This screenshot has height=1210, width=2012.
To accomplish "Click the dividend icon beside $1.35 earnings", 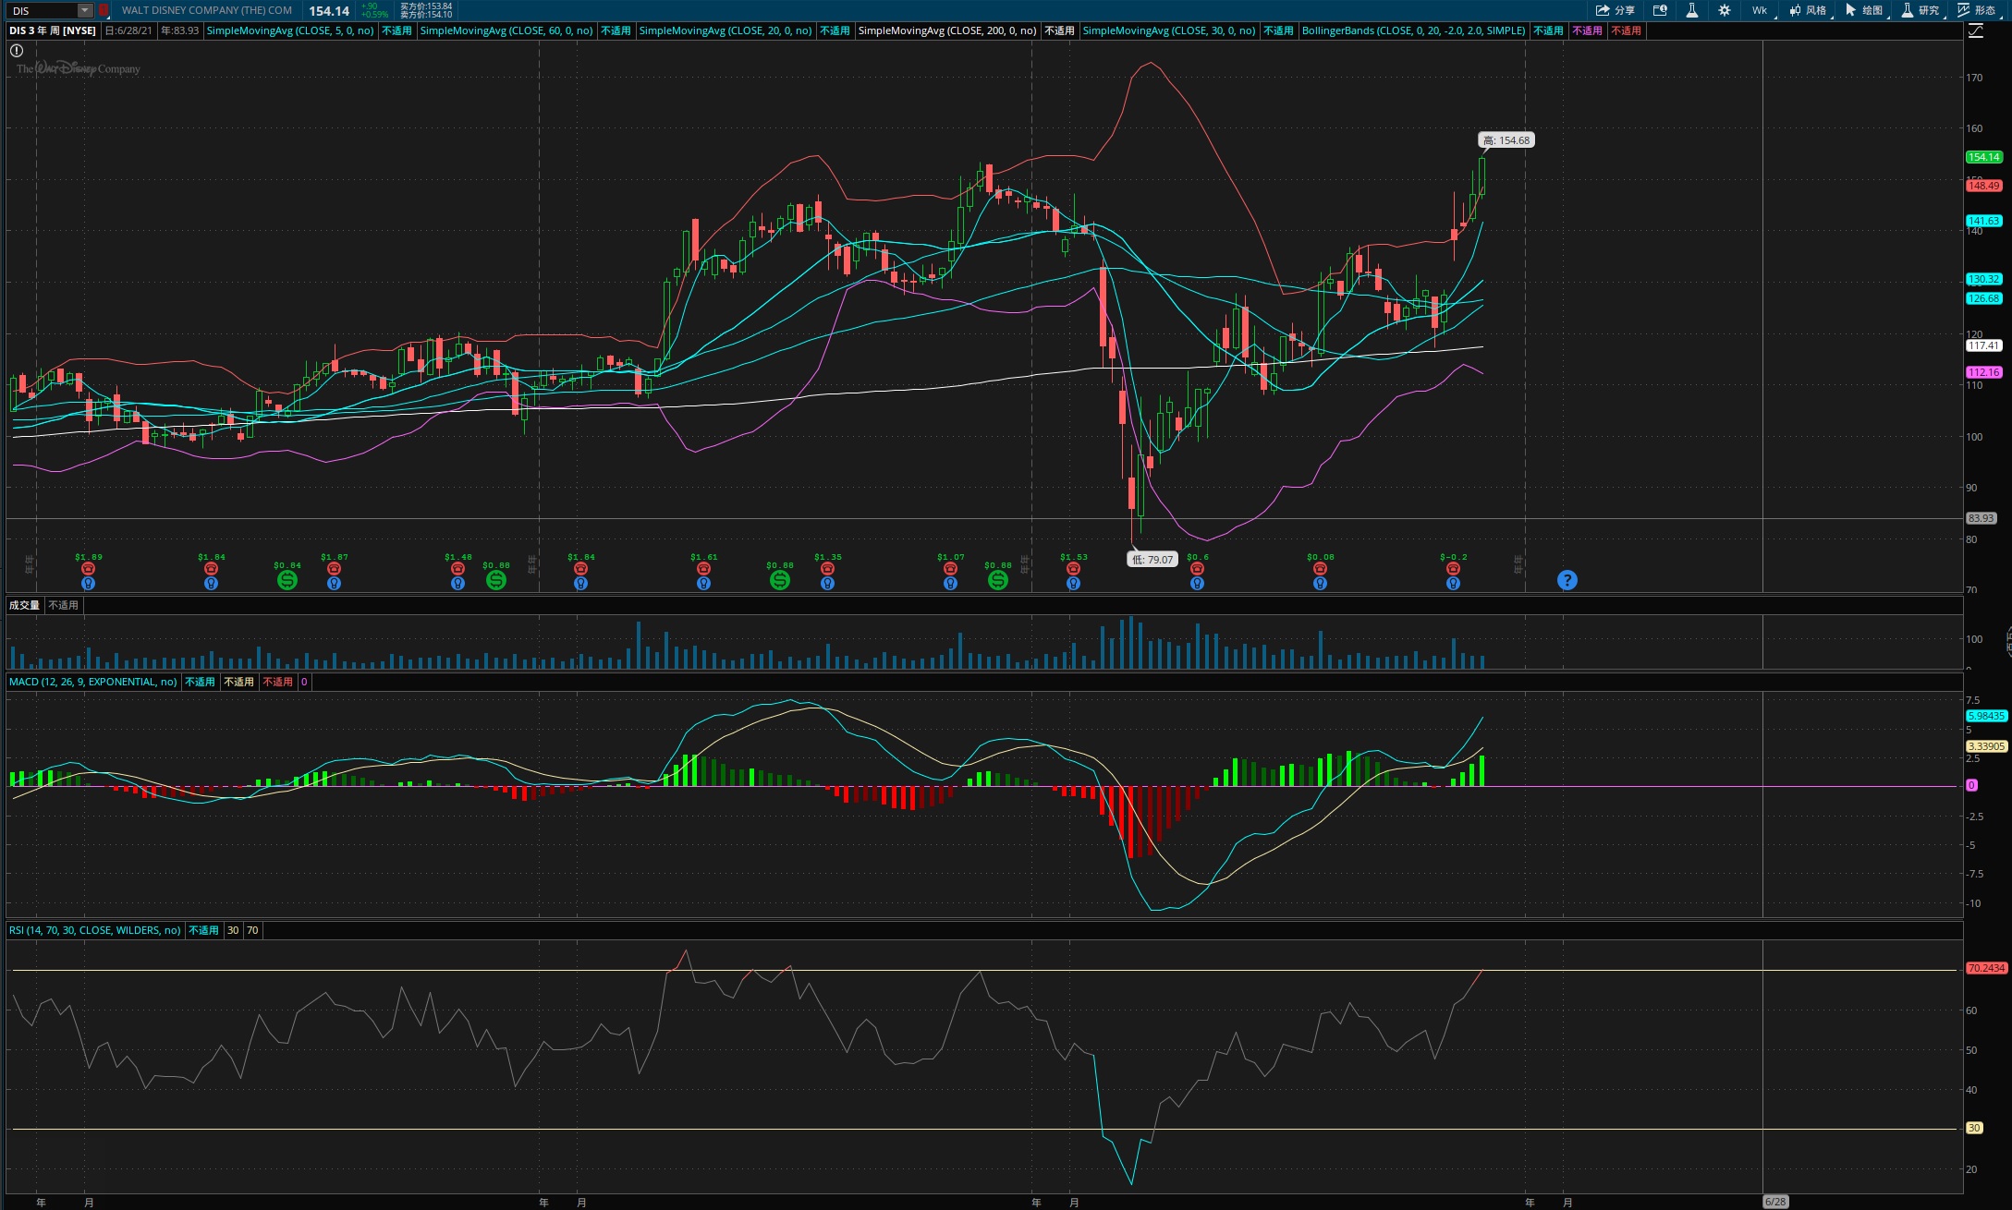I will [780, 580].
